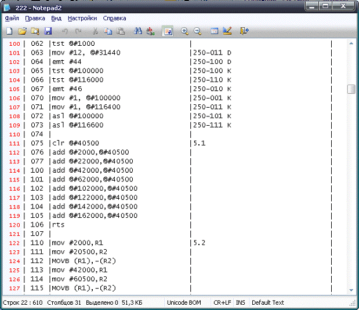Image resolution: width=359 pixels, height=310 pixels.
Task: Click the Default Text scheme in status bar
Action: (x=268, y=302)
